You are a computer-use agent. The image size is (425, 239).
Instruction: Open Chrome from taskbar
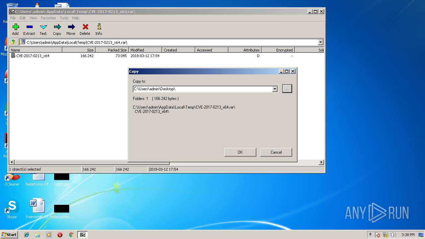(71, 235)
